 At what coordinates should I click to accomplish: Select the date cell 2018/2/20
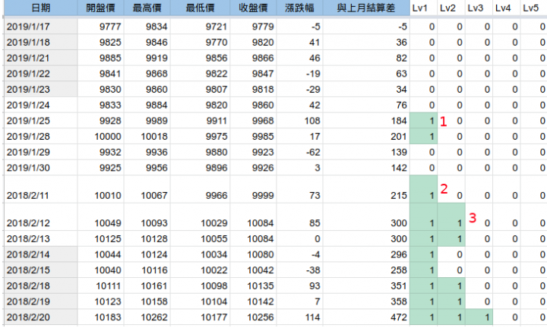click(40, 317)
